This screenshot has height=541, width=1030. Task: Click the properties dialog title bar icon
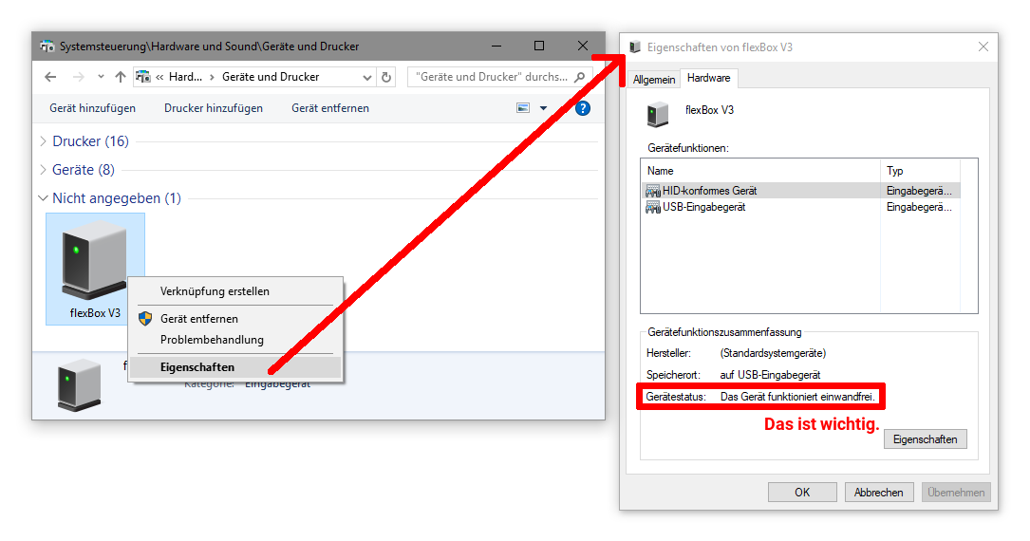634,47
